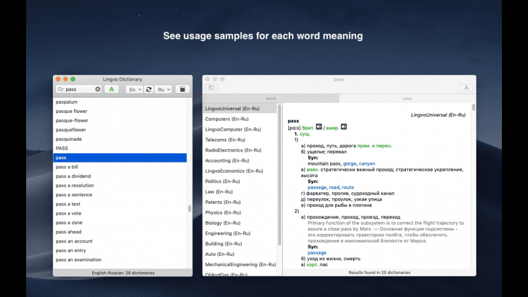This screenshot has width=528, height=297.
Task: Open the En source language dropdown
Action: (134, 89)
